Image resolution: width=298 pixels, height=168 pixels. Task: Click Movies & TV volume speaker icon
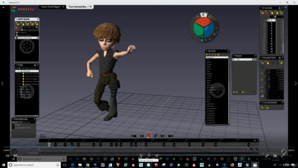click(7, 155)
